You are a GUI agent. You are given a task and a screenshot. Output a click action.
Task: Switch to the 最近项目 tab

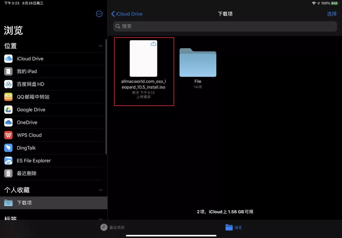click(x=112, y=227)
